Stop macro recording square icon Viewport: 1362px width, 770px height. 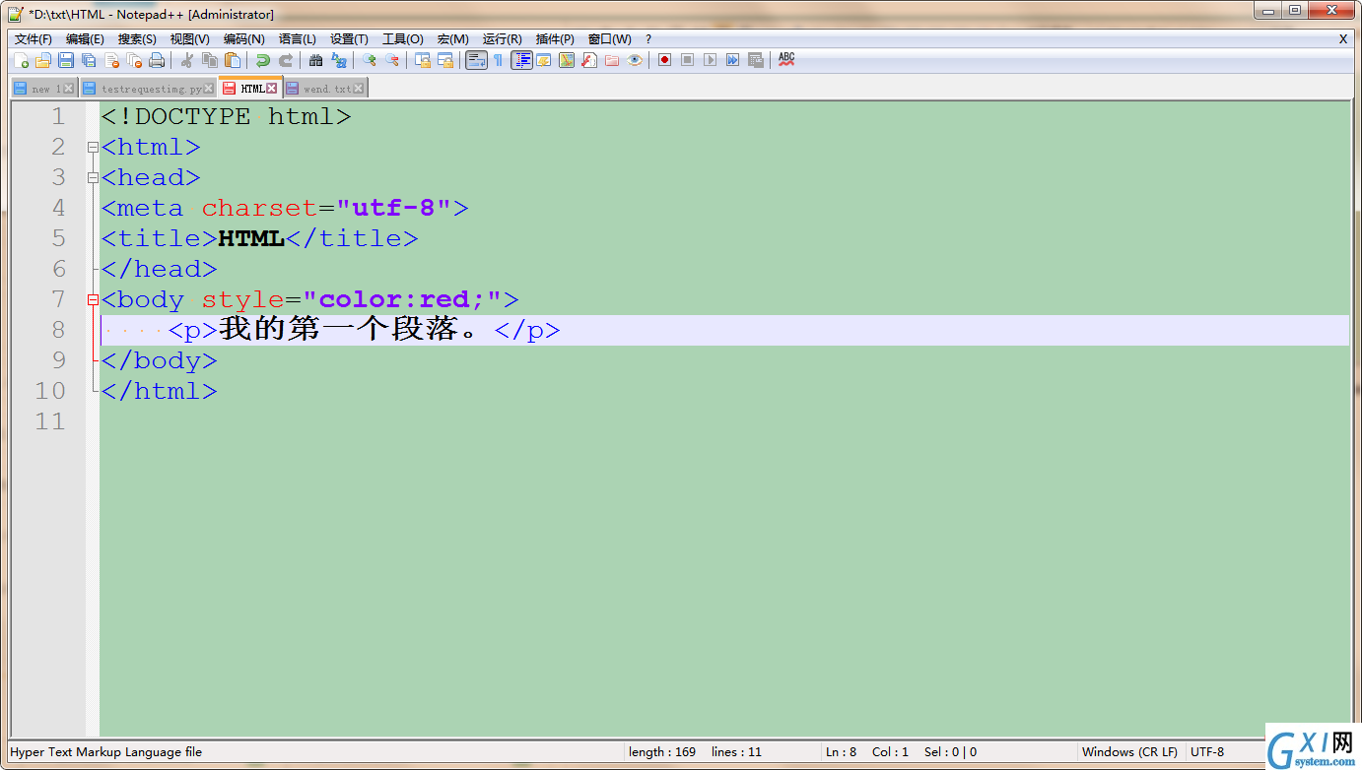688,60
